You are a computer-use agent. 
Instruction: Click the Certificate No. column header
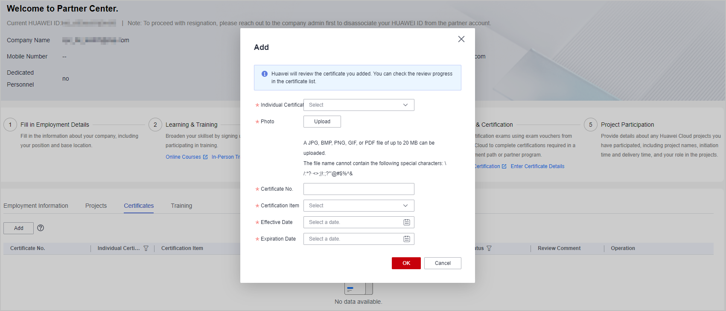pos(28,248)
